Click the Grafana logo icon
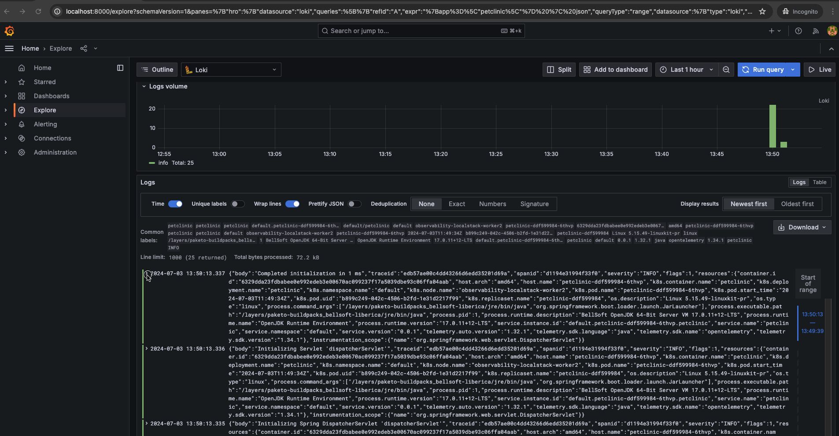 (9, 31)
